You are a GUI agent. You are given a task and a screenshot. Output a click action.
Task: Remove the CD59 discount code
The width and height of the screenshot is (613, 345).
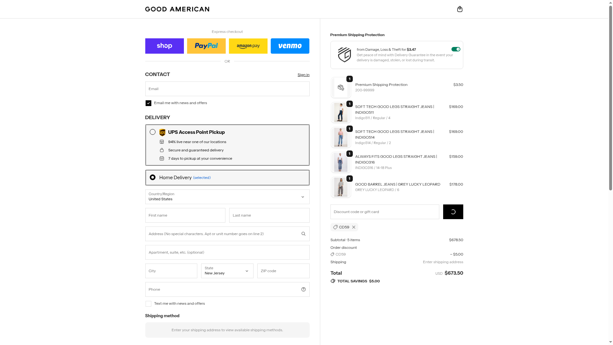click(354, 227)
